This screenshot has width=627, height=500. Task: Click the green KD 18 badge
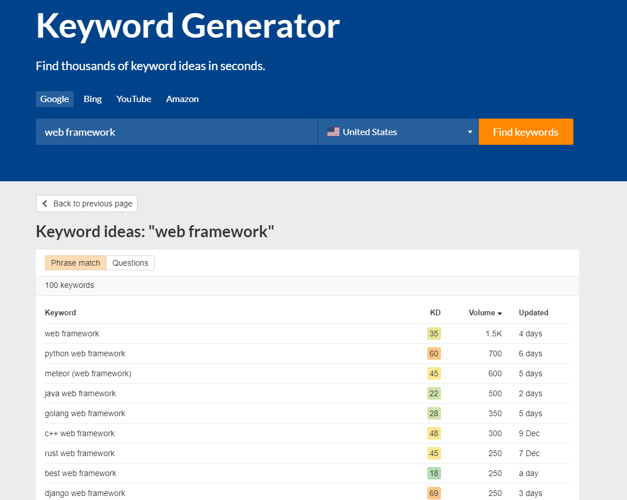pos(434,473)
